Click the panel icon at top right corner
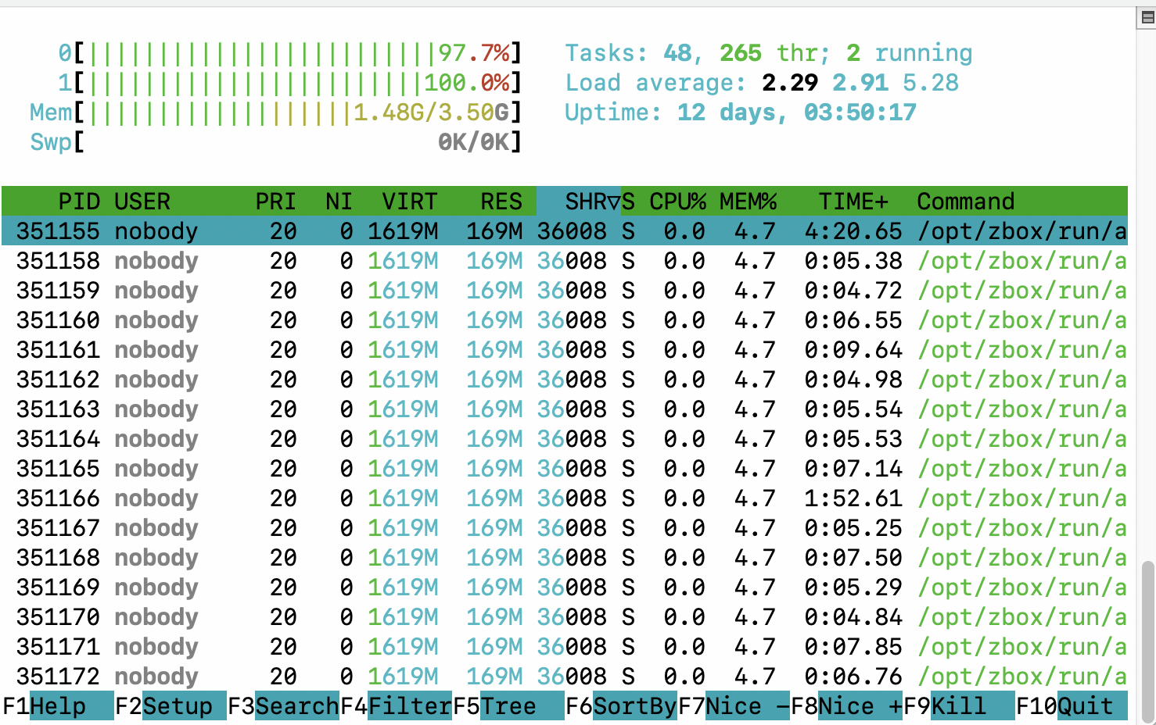This screenshot has height=725, width=1156. (x=1147, y=18)
